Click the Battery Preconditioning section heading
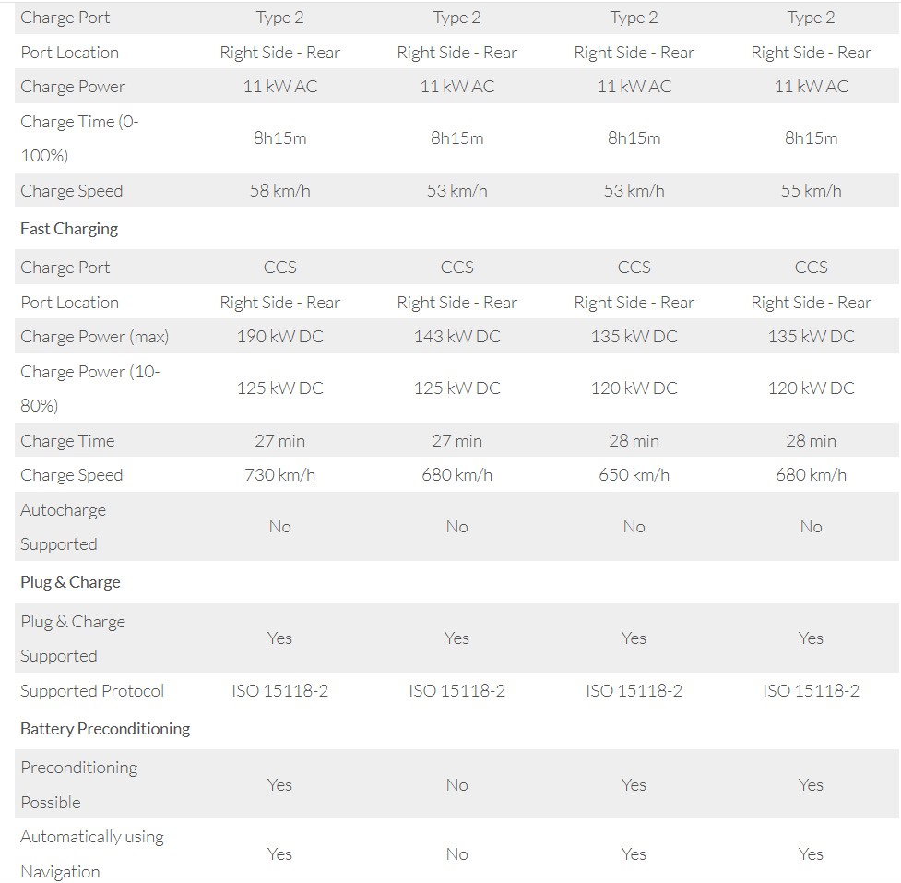 105,729
